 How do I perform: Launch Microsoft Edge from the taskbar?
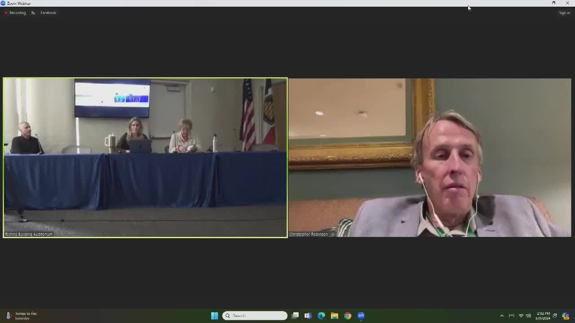321,316
